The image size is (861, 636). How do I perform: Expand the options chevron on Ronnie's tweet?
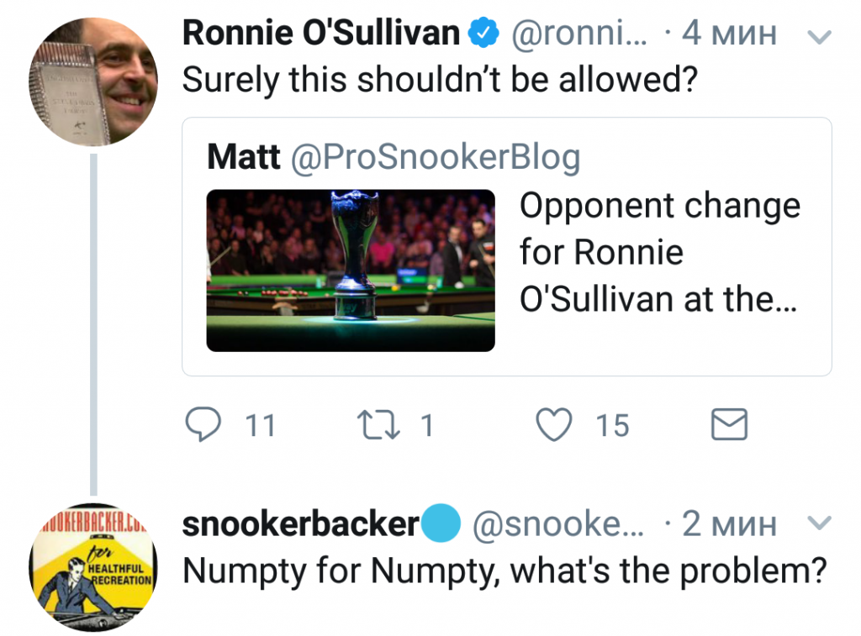click(x=818, y=36)
